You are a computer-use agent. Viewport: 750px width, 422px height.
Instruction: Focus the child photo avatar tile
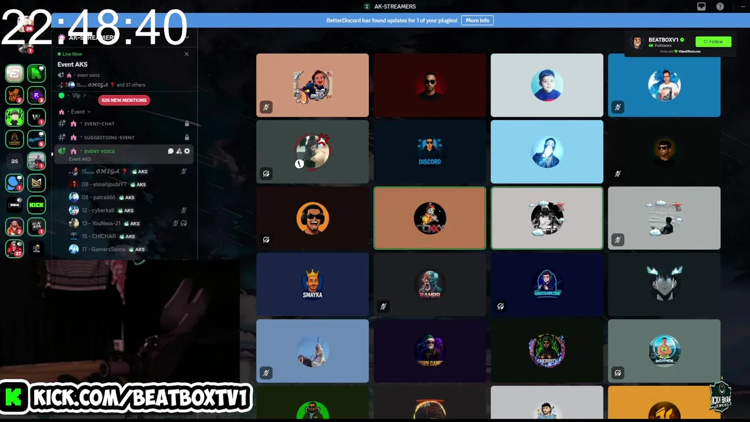547,86
